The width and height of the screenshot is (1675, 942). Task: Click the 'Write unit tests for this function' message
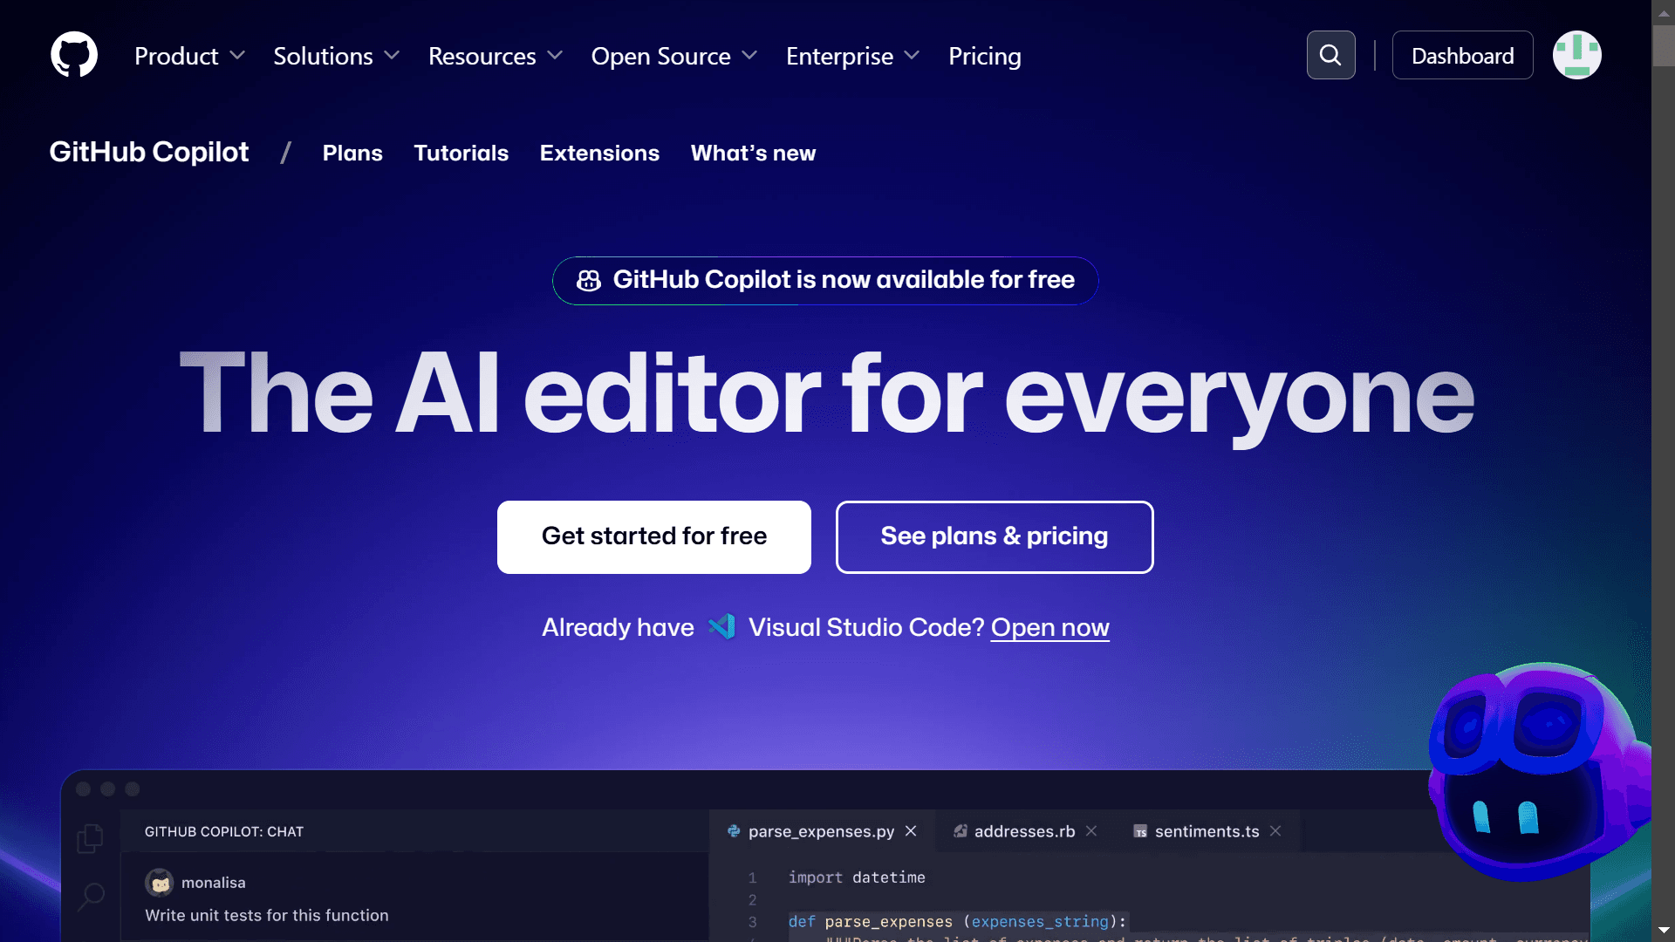coord(267,915)
